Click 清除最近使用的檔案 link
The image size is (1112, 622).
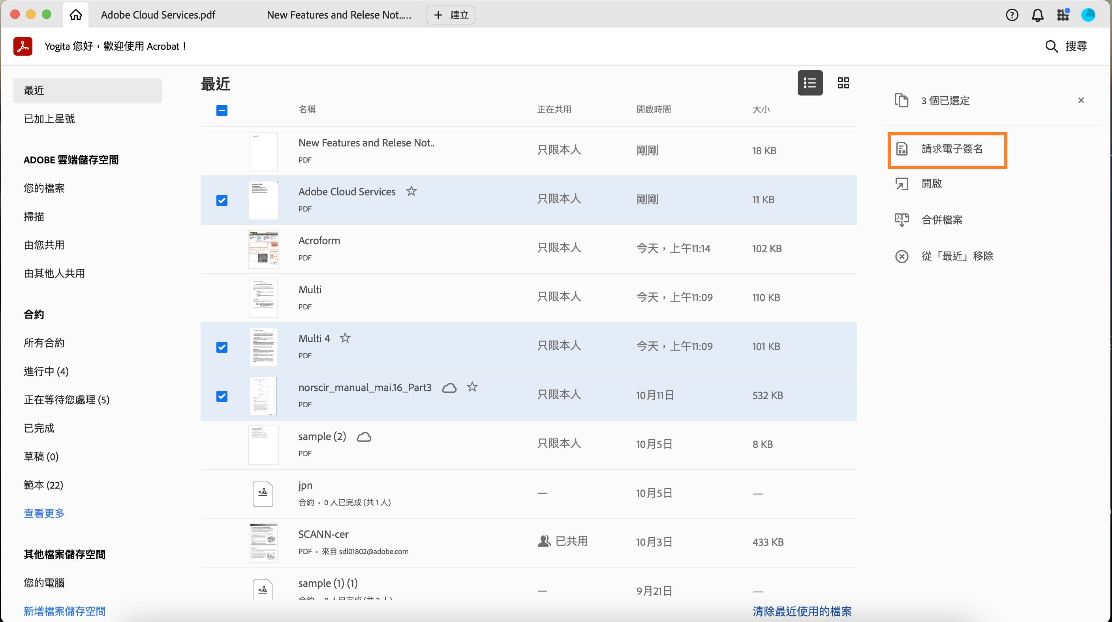802,611
